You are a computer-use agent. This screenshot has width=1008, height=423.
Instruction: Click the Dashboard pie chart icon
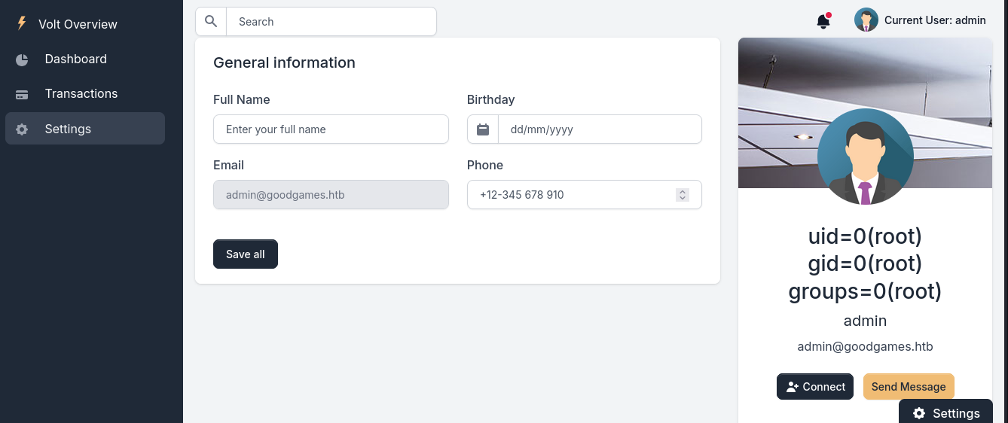22,59
